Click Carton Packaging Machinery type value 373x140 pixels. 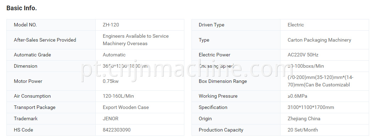tap(319, 40)
